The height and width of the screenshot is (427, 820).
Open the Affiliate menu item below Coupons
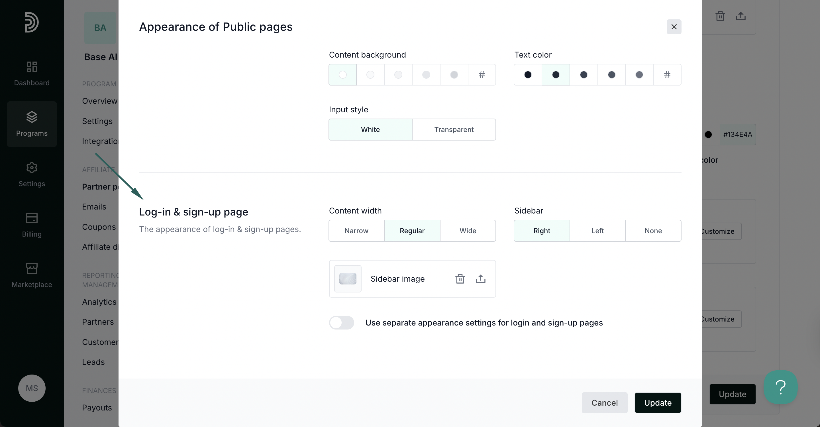tap(100, 247)
